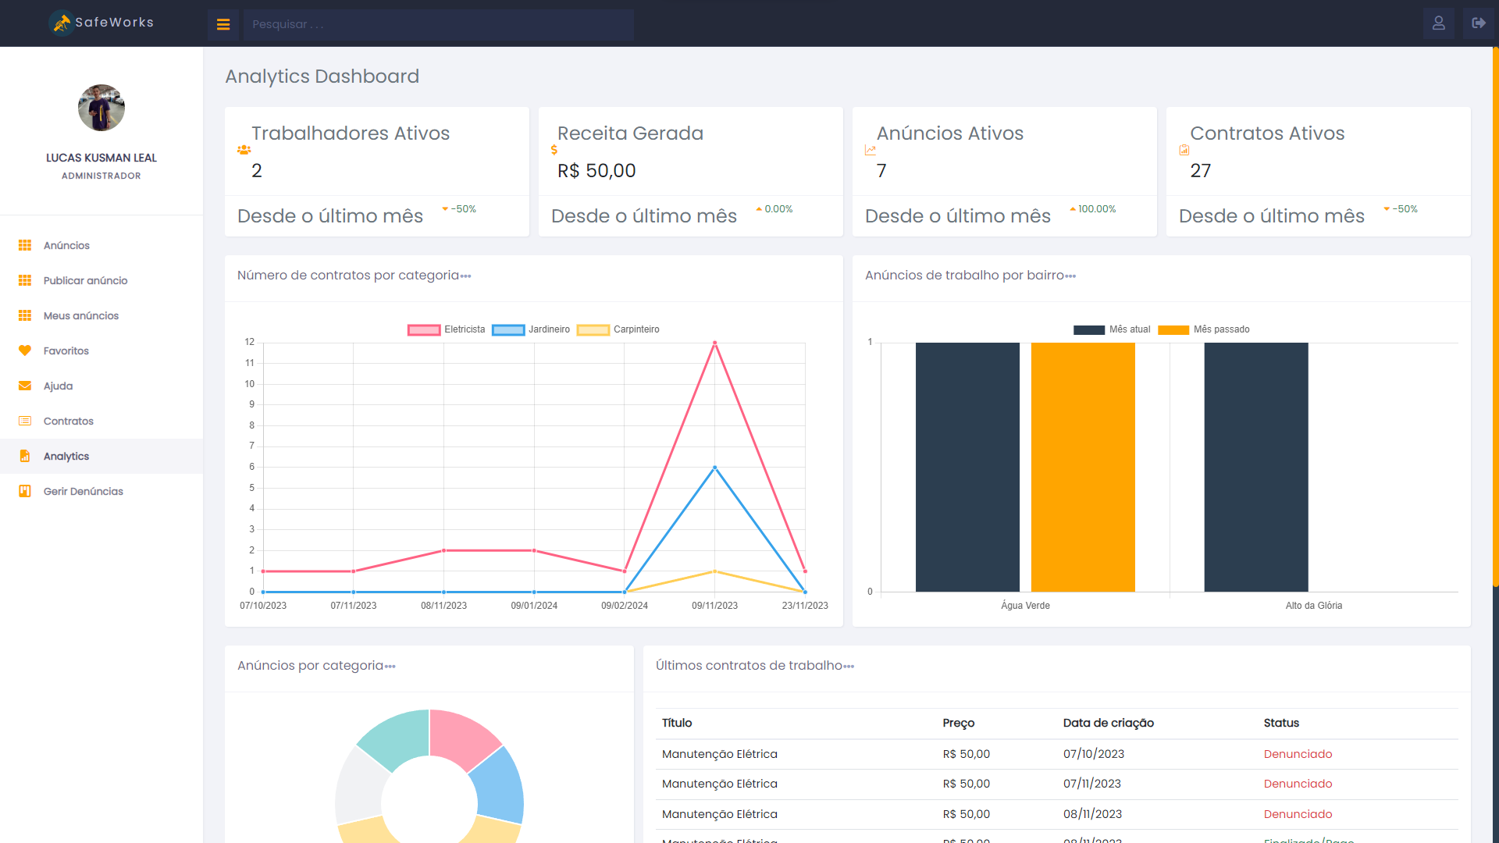
Task: Open the Publicar anúncio menu item
Action: tap(85, 280)
